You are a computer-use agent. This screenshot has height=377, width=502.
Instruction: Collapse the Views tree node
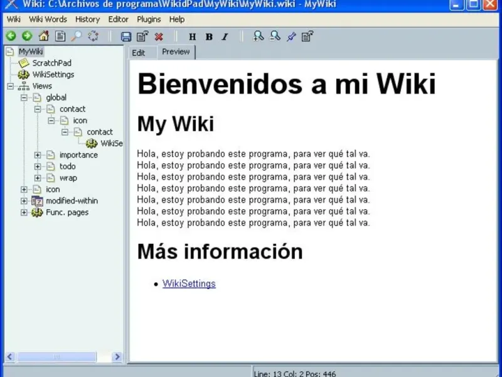point(10,86)
